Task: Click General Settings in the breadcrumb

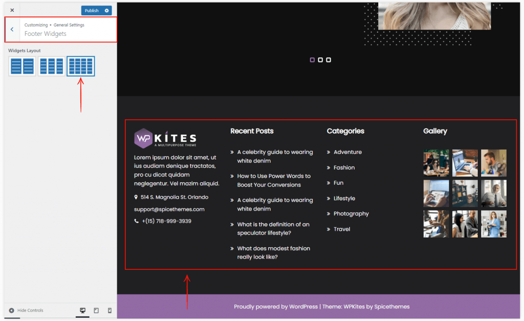Action: (x=69, y=25)
